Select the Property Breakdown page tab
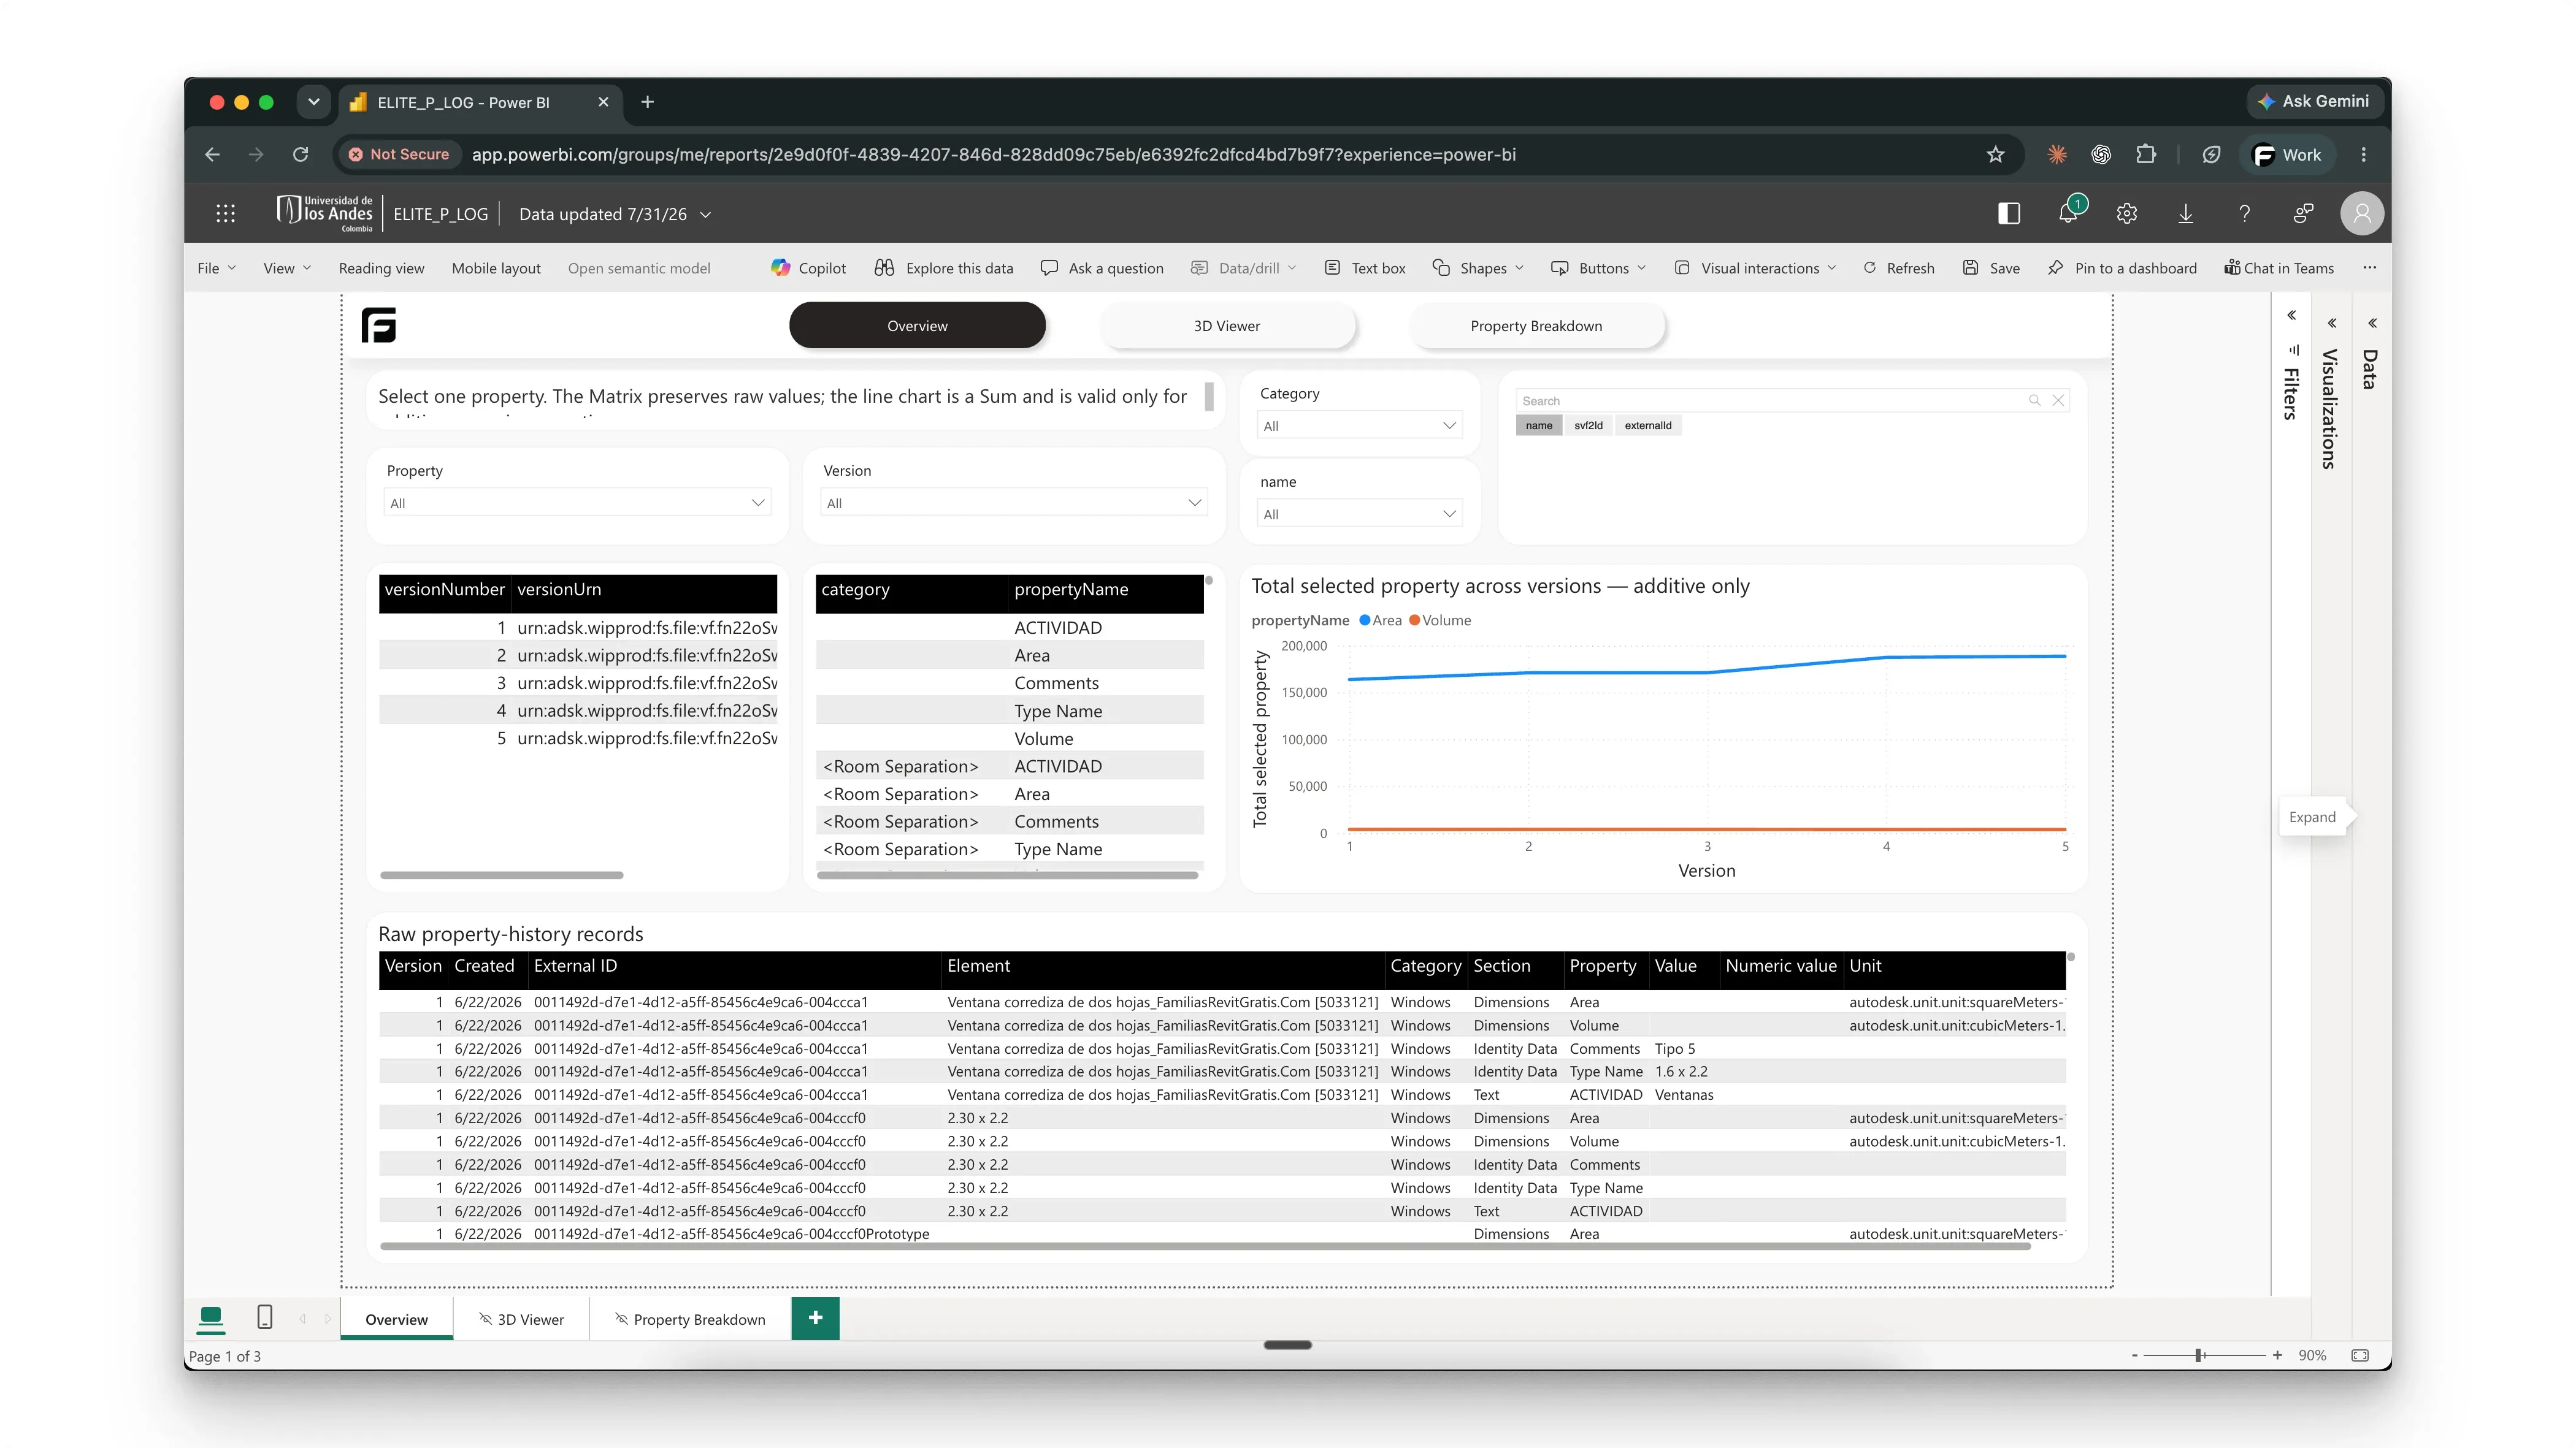This screenshot has width=2576, height=1448. (689, 1319)
